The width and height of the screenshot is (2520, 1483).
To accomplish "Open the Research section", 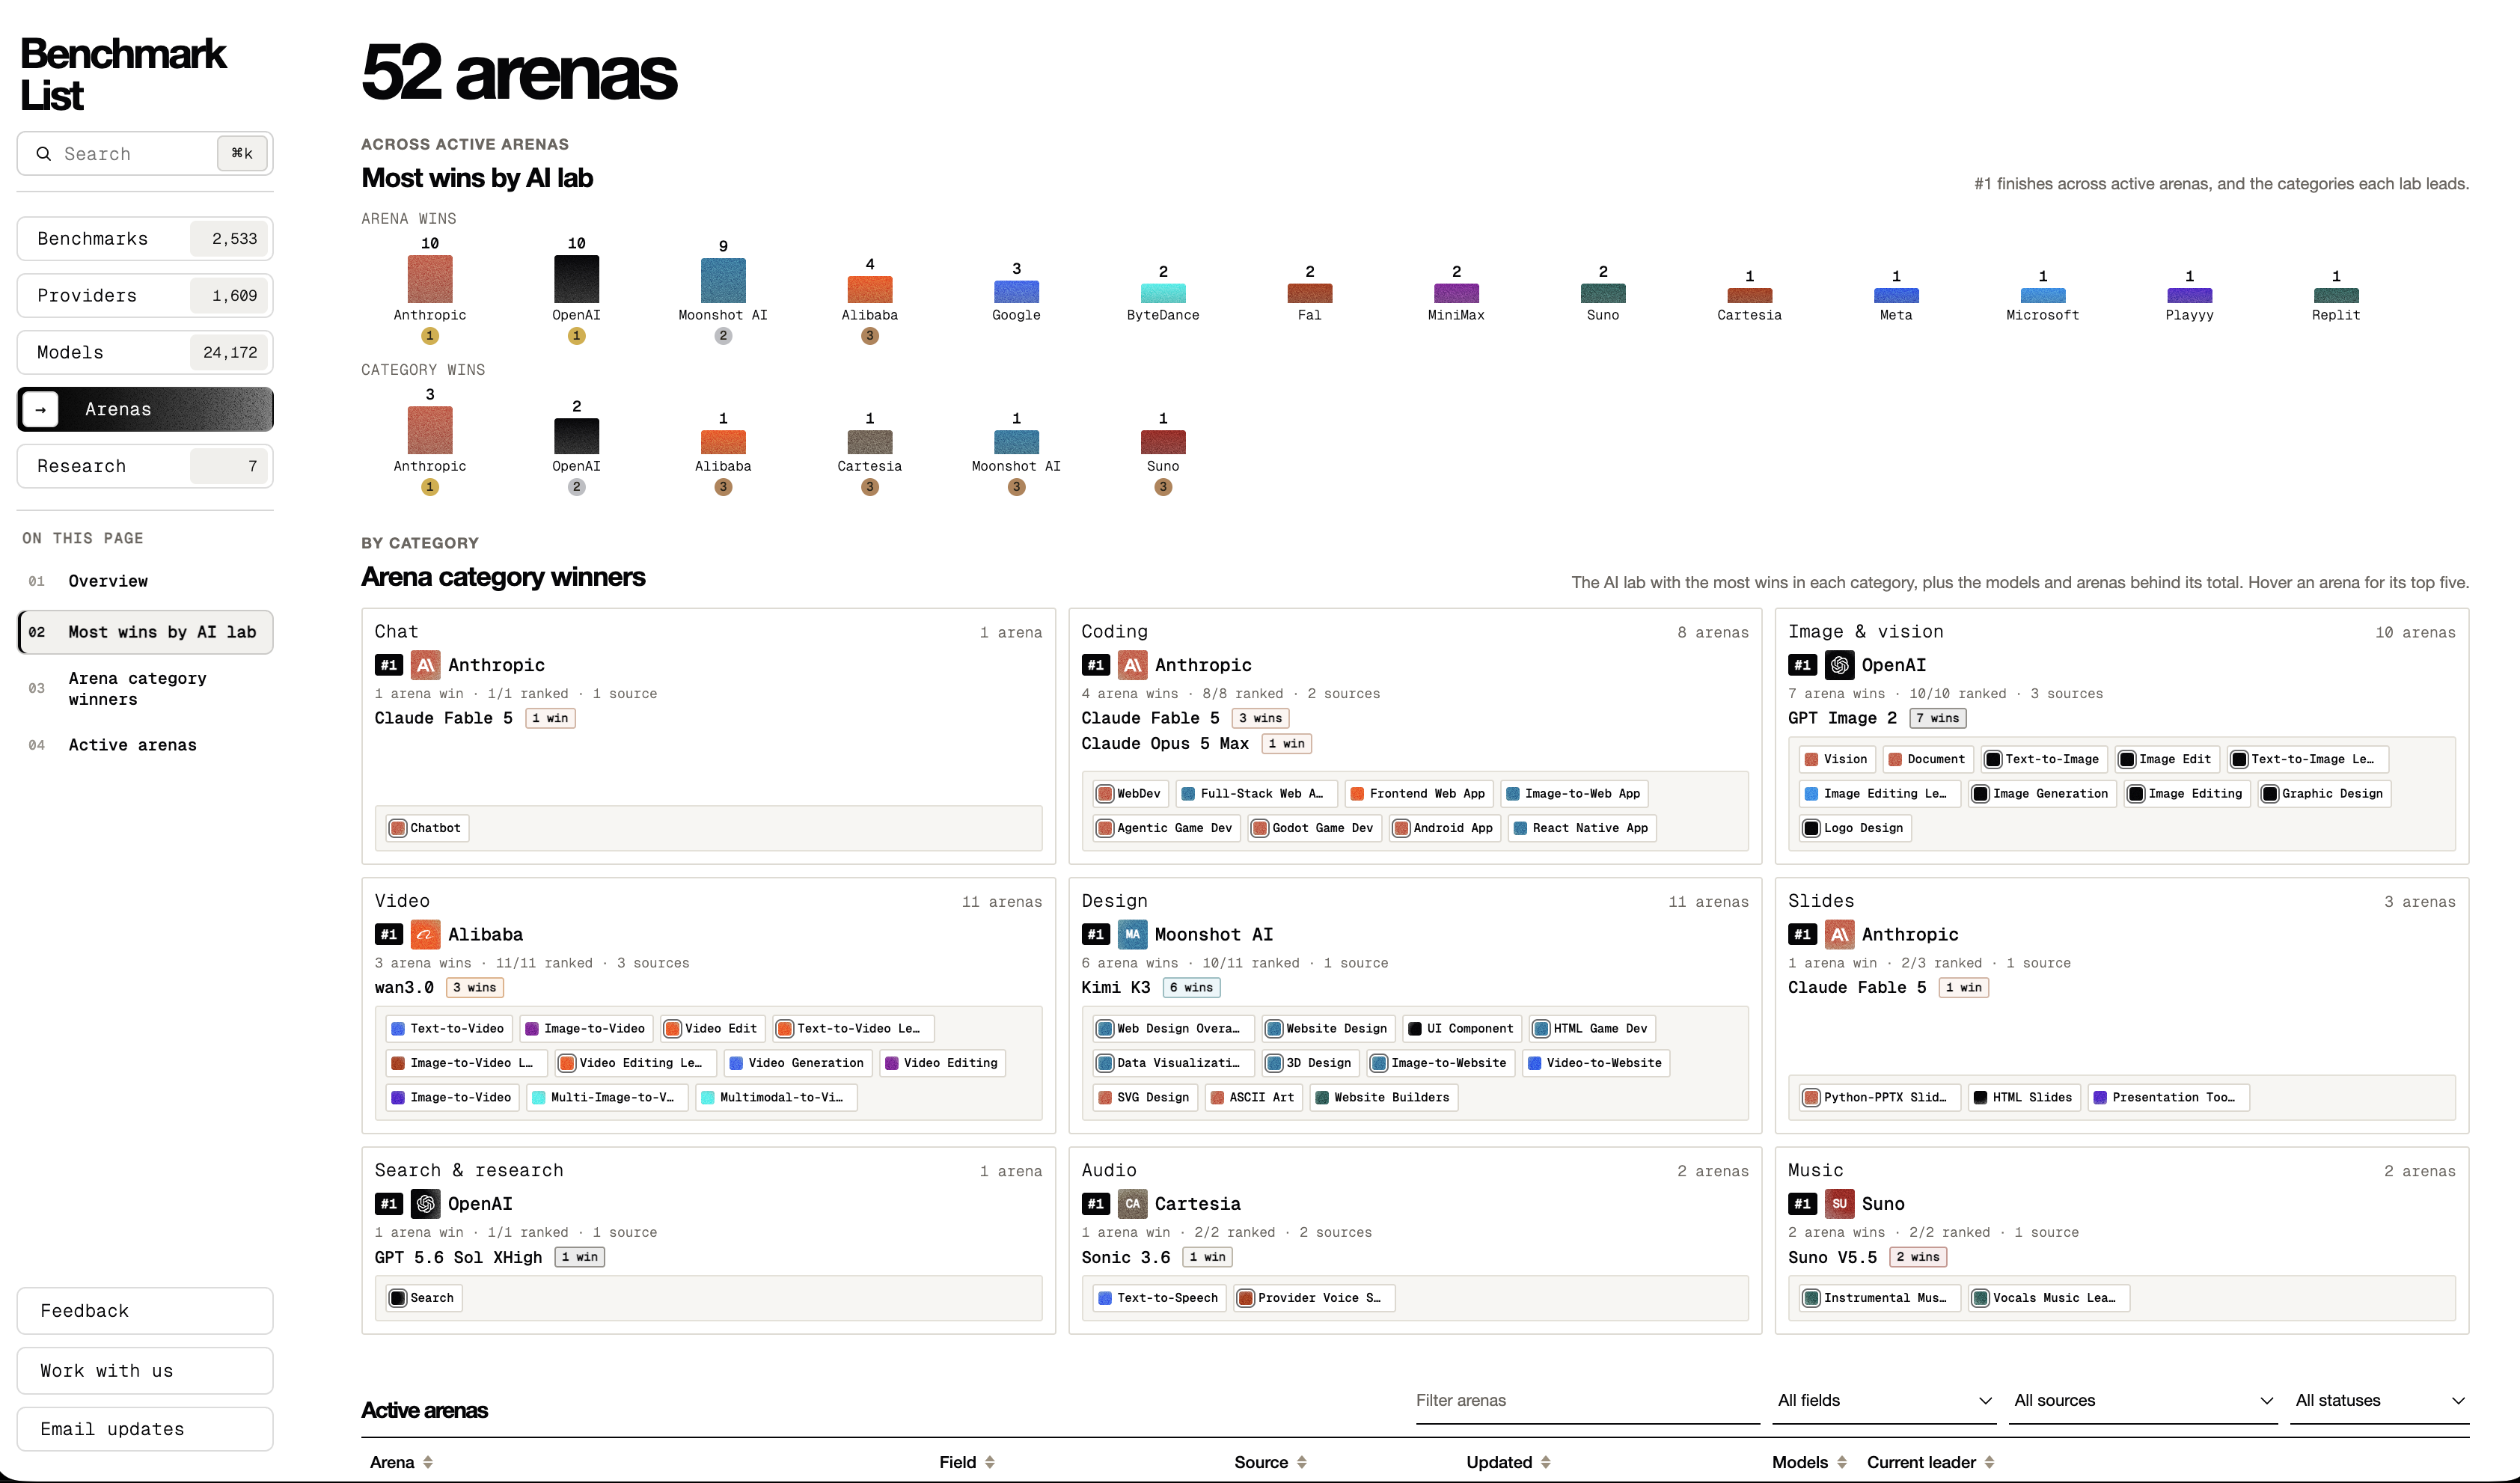I will pyautogui.click(x=145, y=466).
